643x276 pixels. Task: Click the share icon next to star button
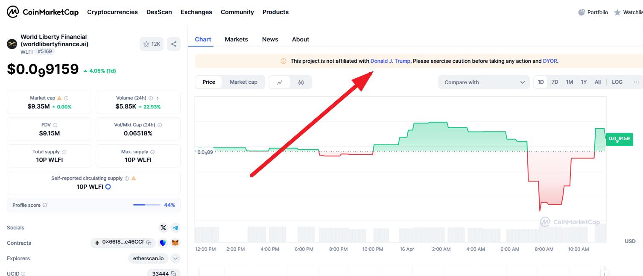tap(174, 44)
